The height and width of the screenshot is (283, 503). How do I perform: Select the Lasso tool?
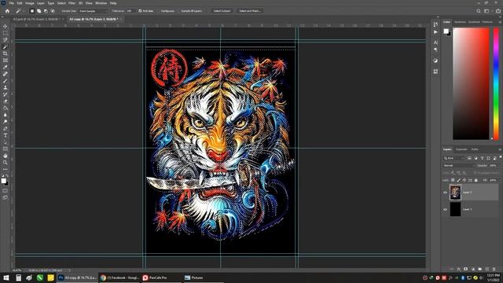pyautogui.click(x=6, y=40)
